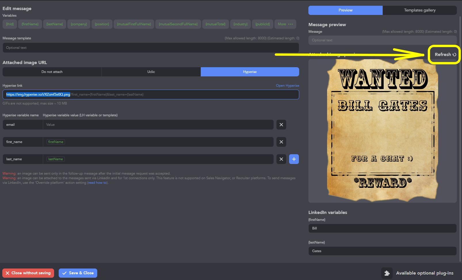Screen dimensions: 462x280
Task: Insert the {lhId} variable chip
Action: click(x=10, y=24)
